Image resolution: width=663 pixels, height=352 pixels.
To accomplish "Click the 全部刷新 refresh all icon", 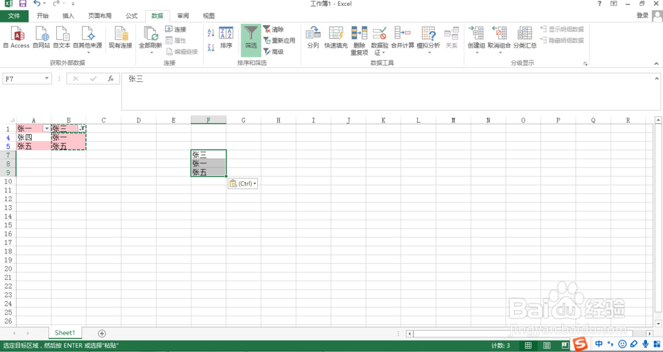I will coord(151,34).
